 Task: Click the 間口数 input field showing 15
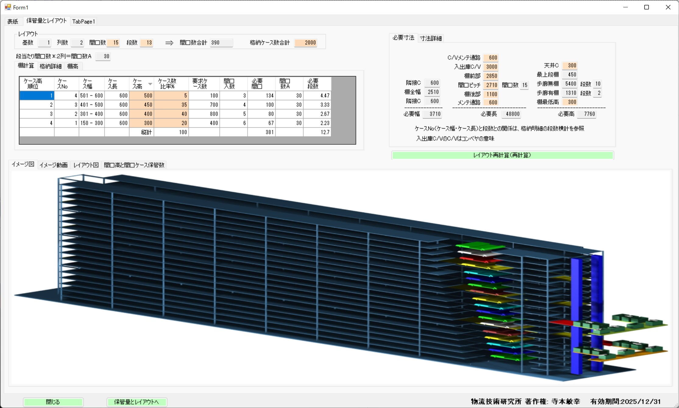point(113,43)
